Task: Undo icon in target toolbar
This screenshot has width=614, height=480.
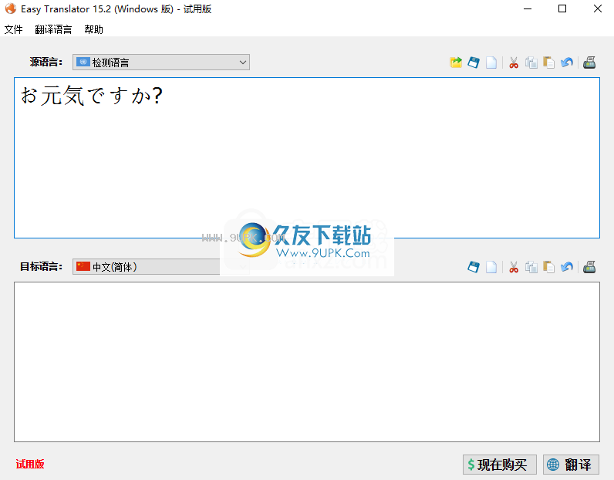Action: click(567, 267)
